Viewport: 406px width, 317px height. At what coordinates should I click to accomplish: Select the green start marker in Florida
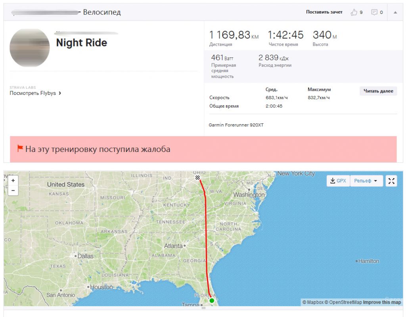pos(212,300)
